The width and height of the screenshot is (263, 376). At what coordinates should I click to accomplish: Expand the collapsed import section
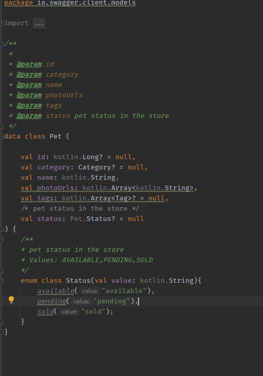[x=2, y=23]
